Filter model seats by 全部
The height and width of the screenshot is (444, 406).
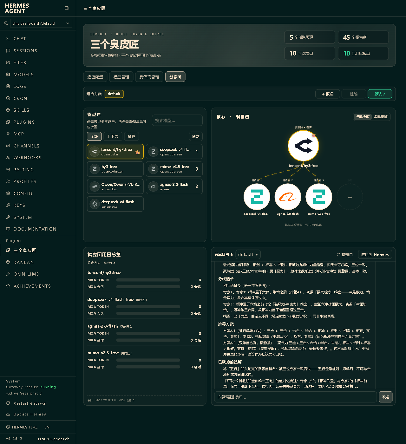(x=94, y=136)
